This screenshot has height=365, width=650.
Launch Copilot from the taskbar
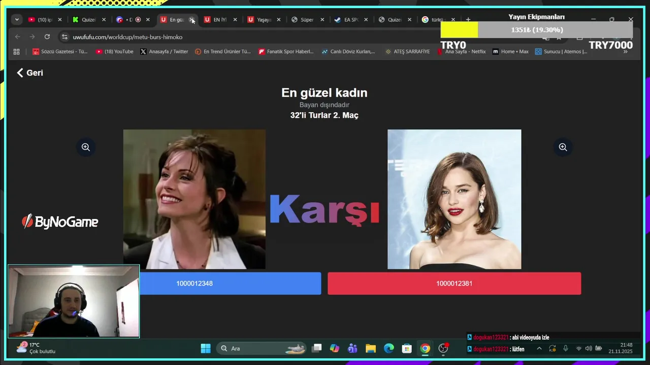pyautogui.click(x=334, y=348)
